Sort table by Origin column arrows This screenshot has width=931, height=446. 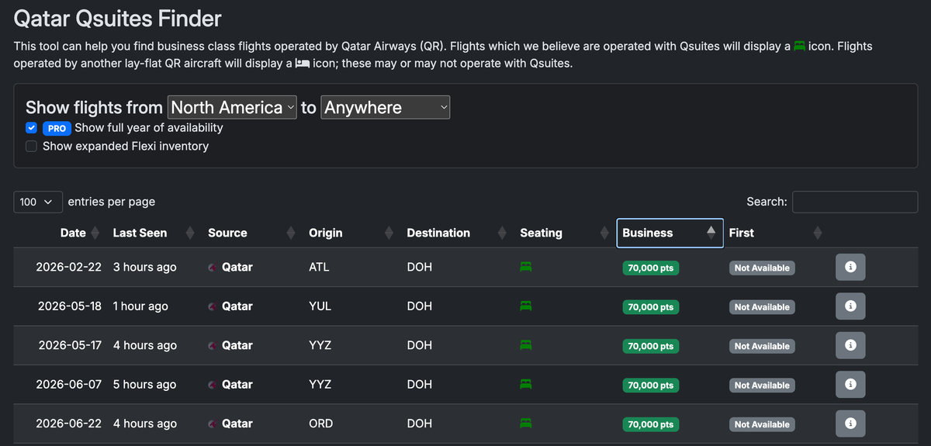390,233
